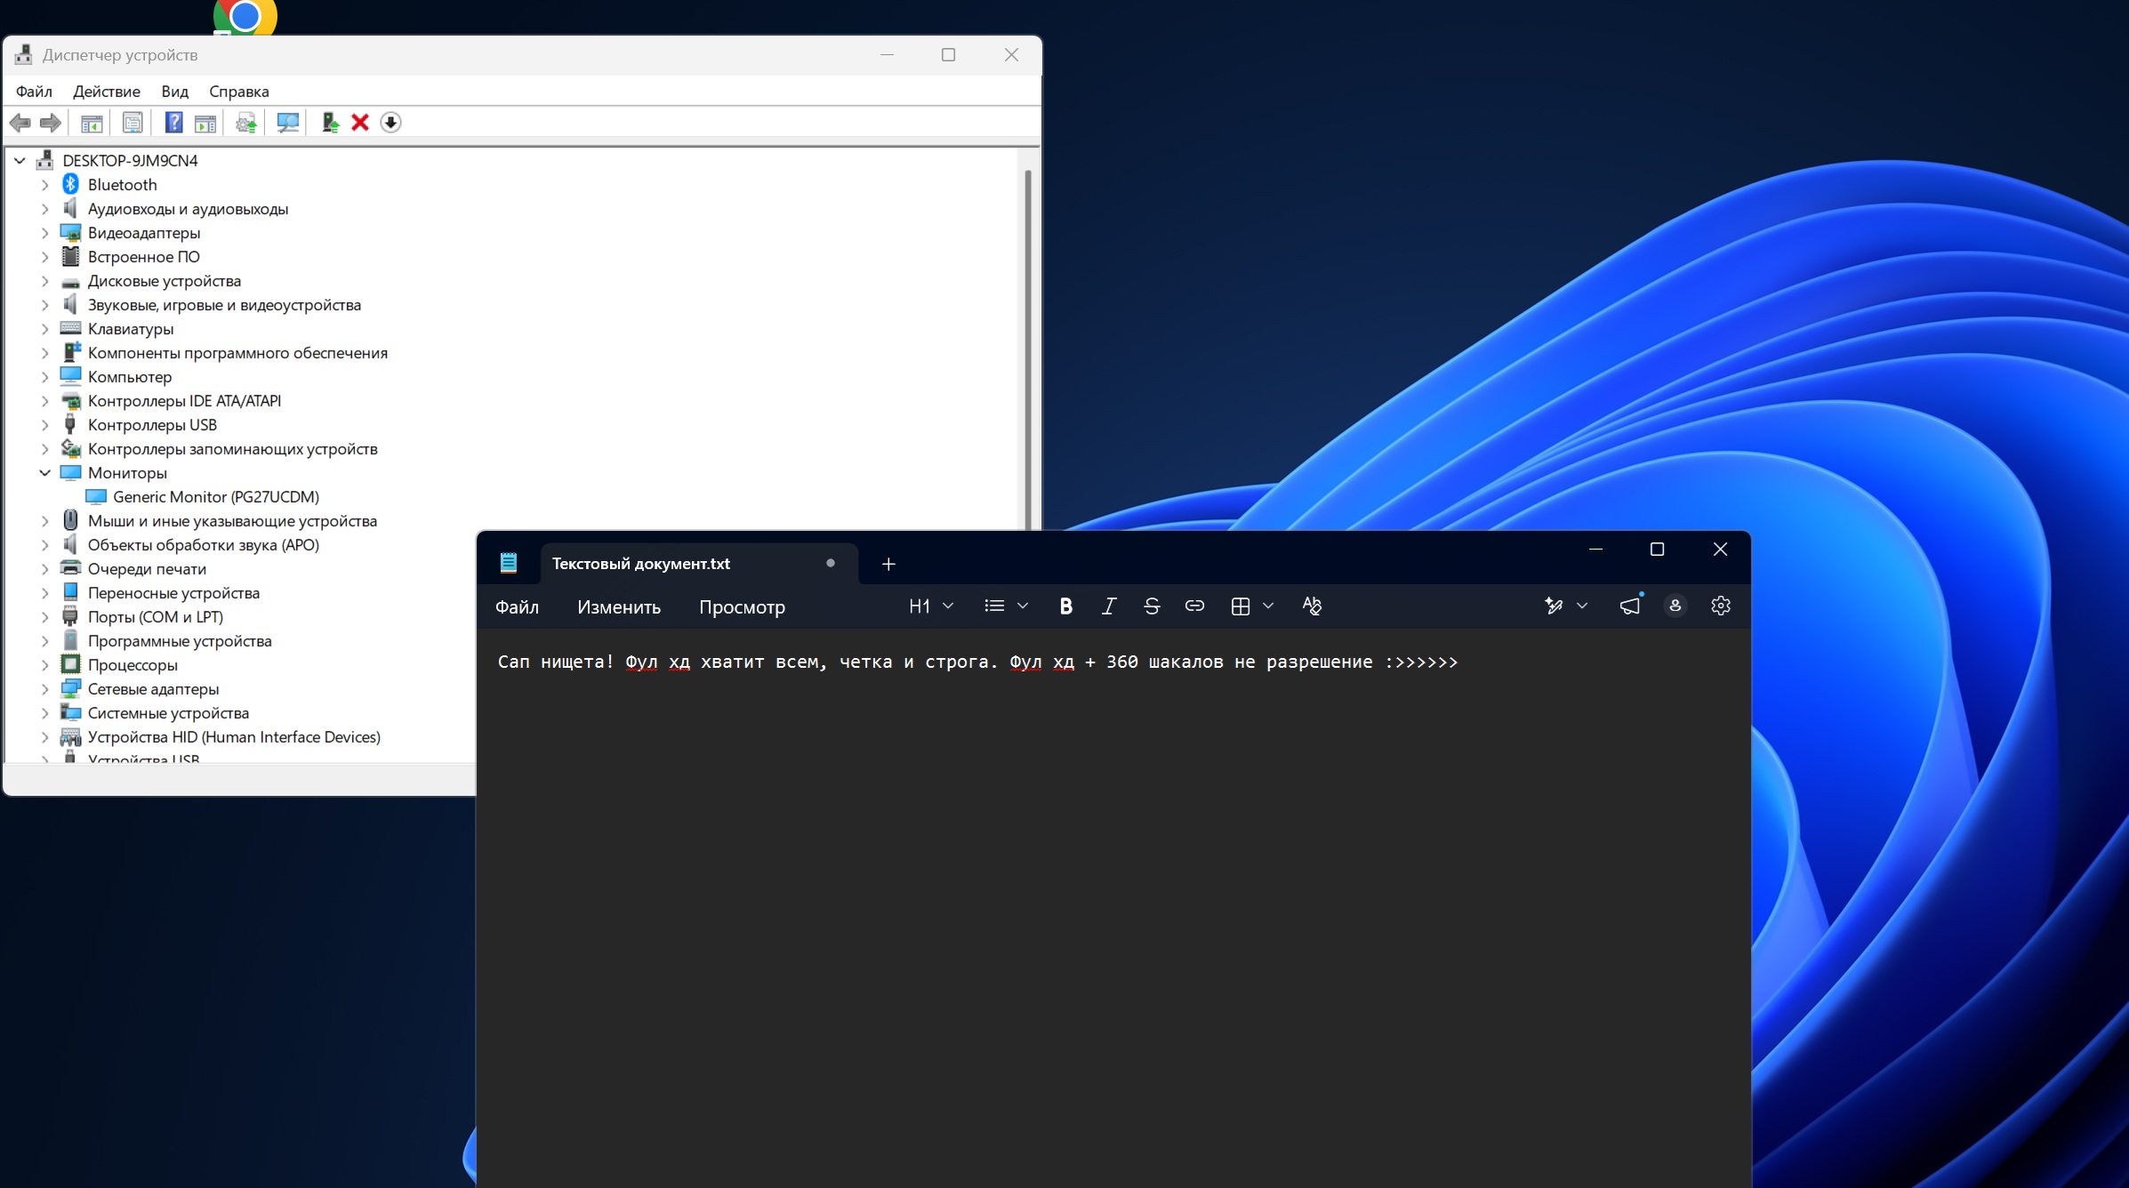Apply strikethrough formatting to text
The width and height of the screenshot is (2129, 1188).
1152,606
